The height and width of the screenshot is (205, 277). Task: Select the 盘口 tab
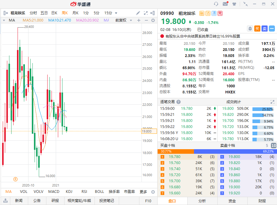point(172,201)
